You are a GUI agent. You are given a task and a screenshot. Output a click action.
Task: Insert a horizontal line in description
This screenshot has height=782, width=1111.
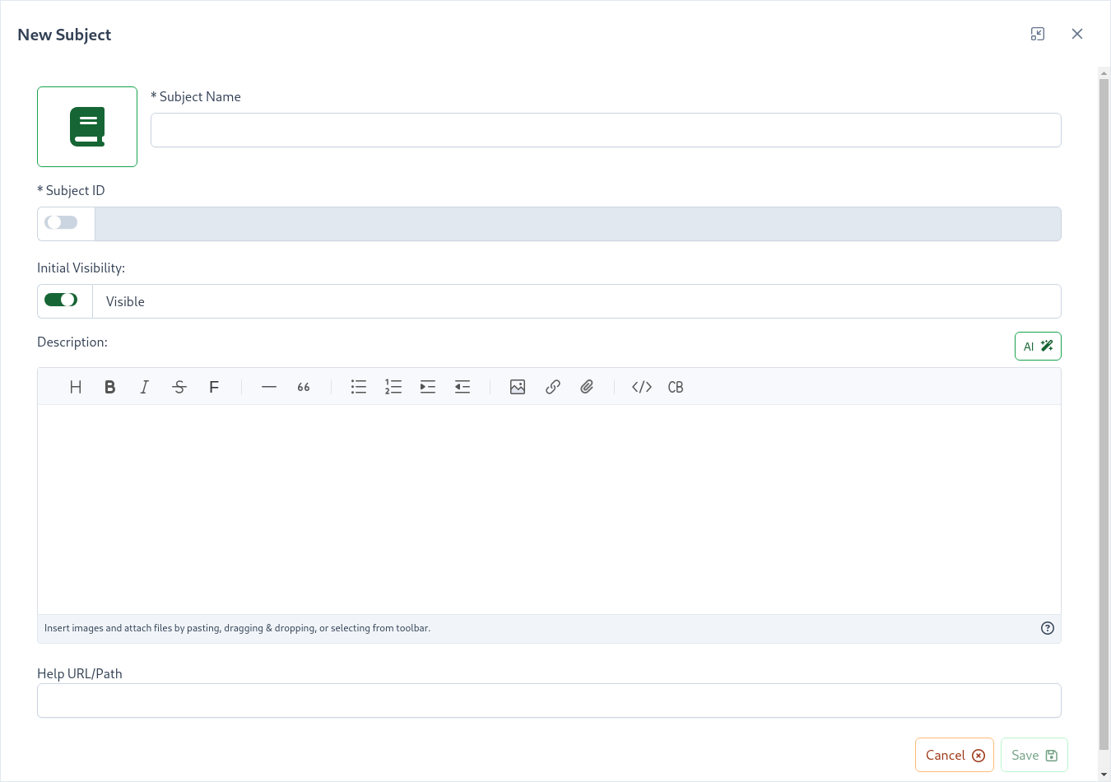coord(269,387)
